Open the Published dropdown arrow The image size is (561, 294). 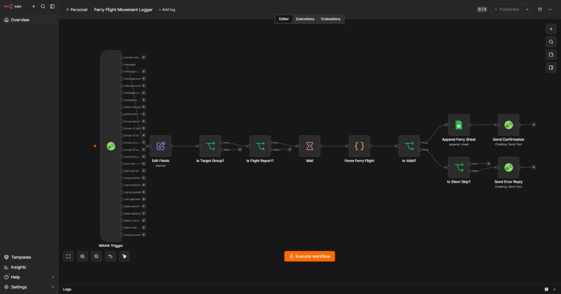527,9
